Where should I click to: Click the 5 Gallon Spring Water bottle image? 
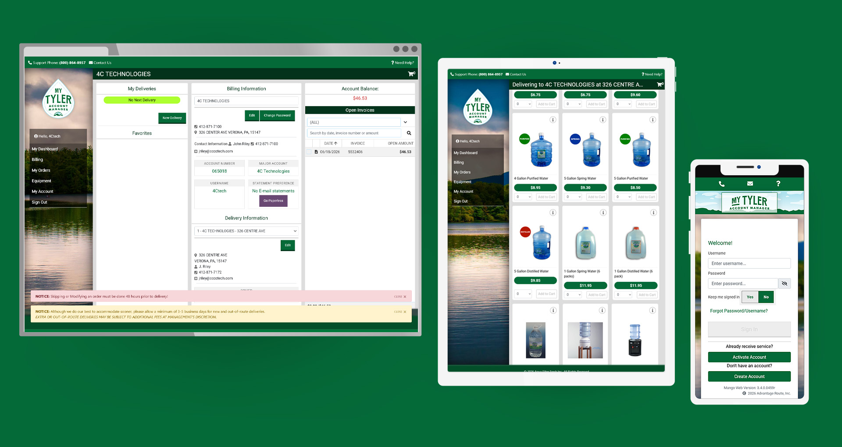coord(592,149)
